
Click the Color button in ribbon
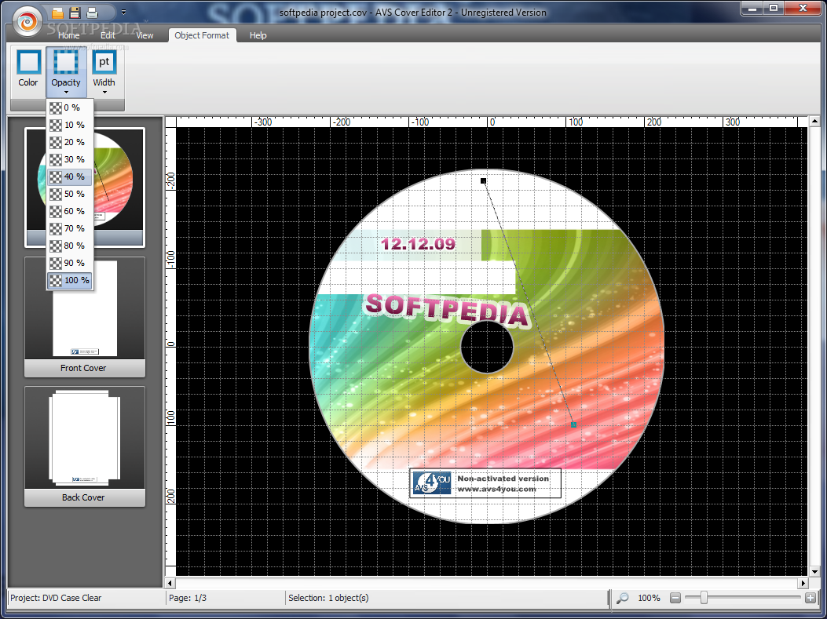click(x=28, y=68)
